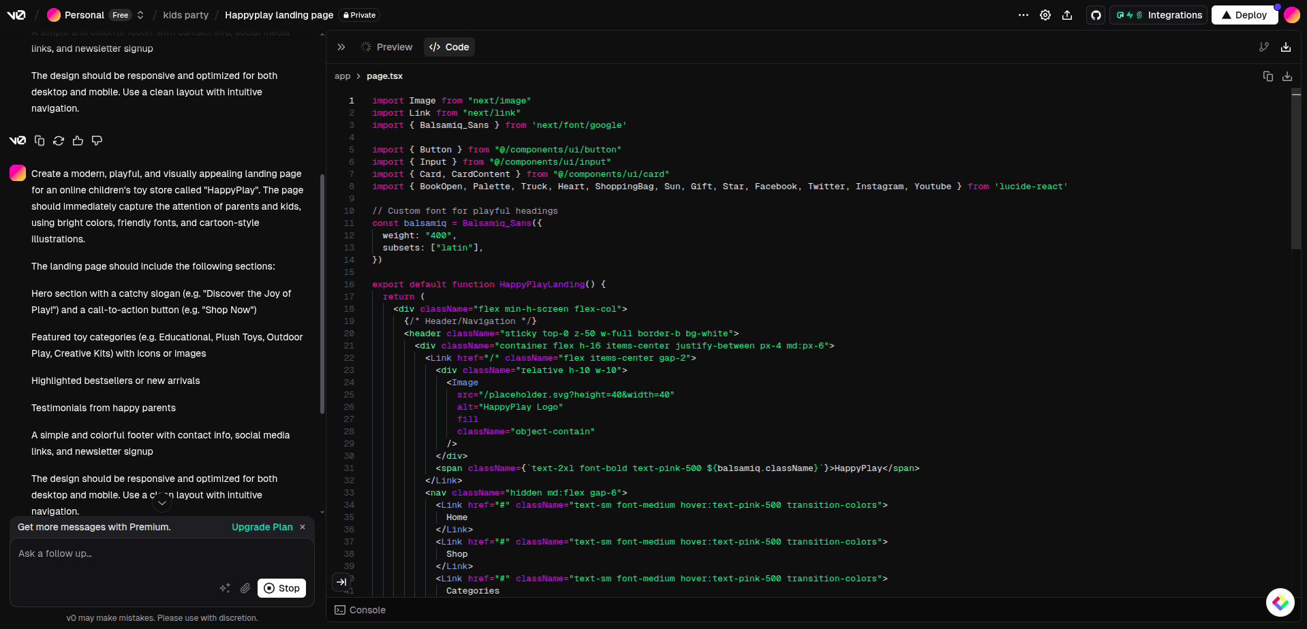Open the GitHub integration icon
This screenshot has height=629, width=1307.
(1096, 15)
